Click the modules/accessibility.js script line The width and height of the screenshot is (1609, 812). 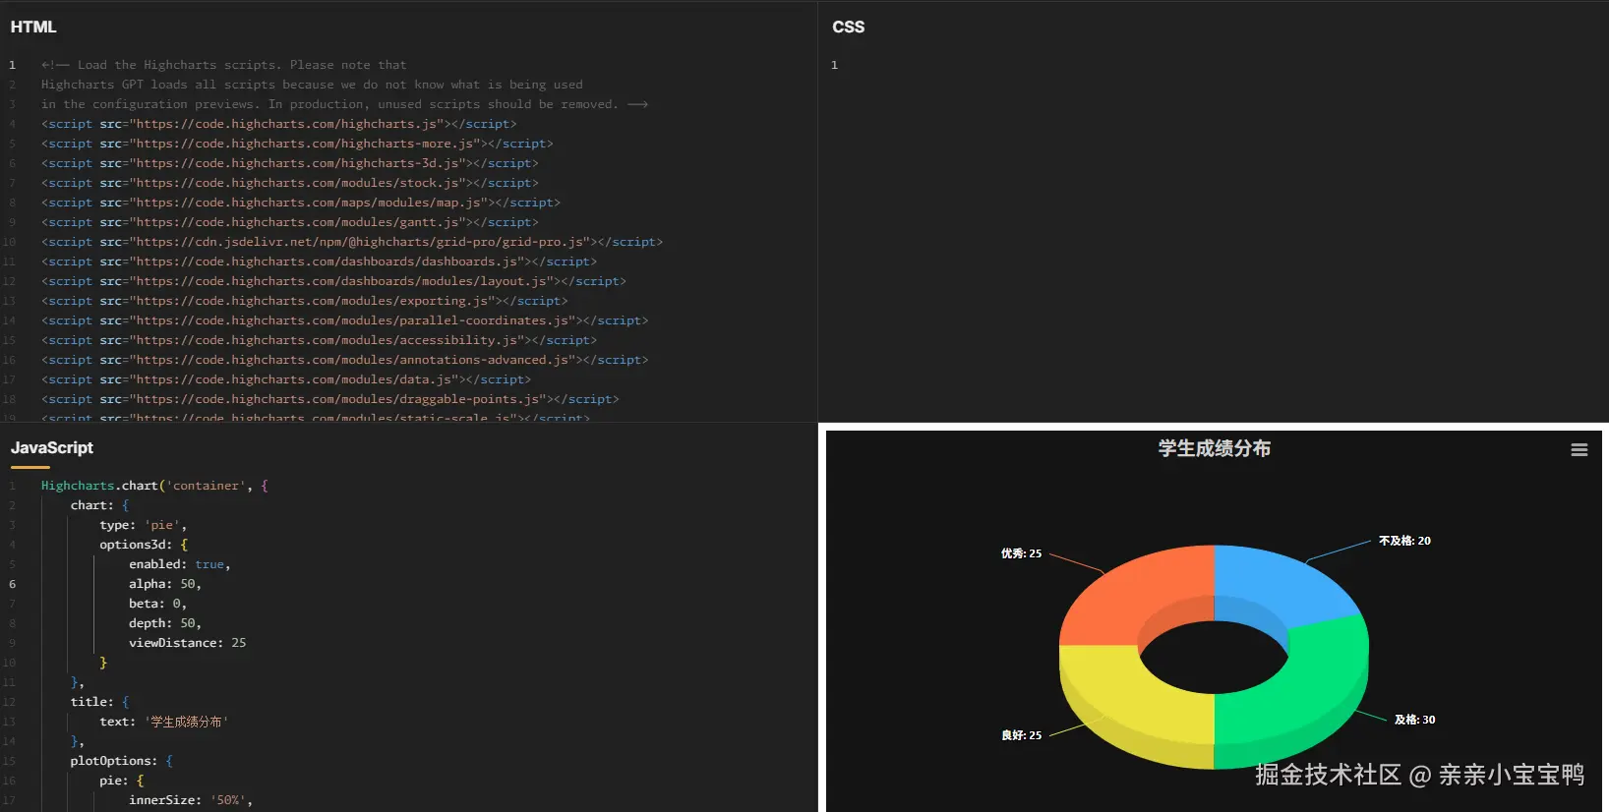(319, 340)
